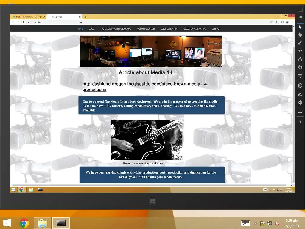
Task: Click the Windows home button below remote screen
Action: [x=152, y=201]
